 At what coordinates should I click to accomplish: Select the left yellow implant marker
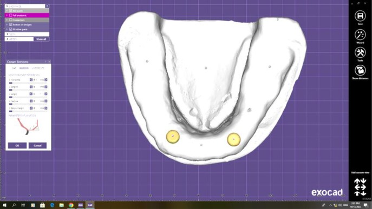[x=173, y=137]
